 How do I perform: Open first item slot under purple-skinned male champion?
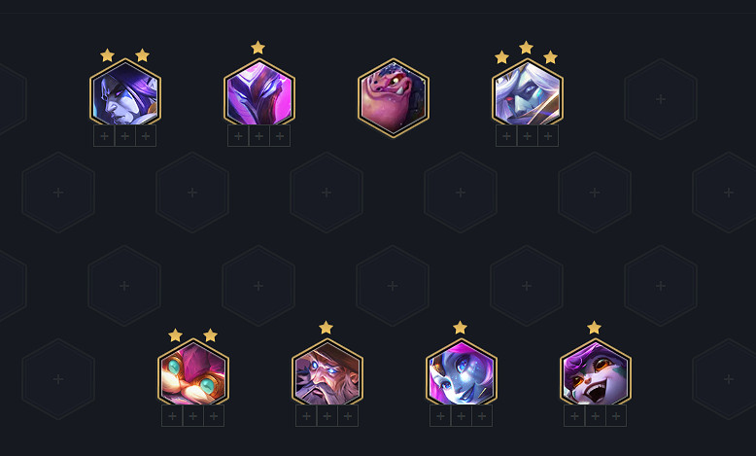[104, 136]
